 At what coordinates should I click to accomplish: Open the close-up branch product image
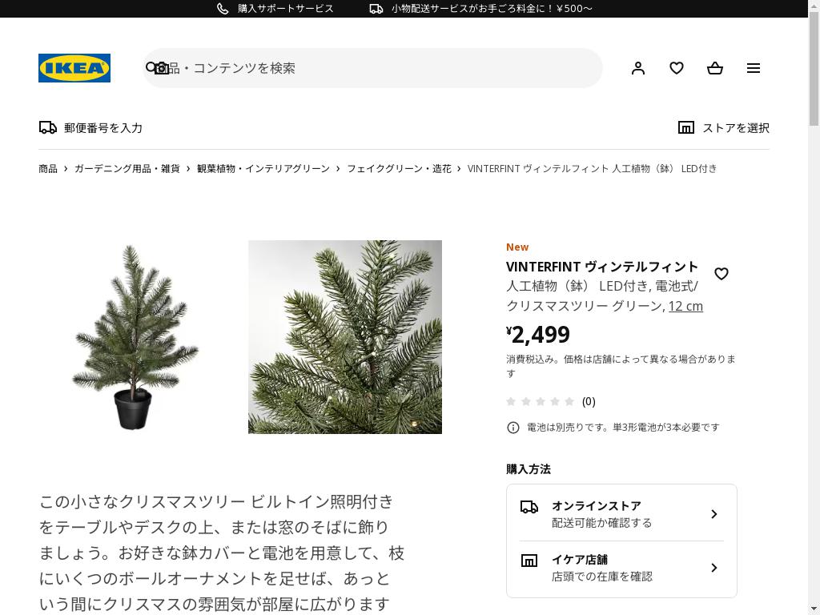[x=345, y=337]
